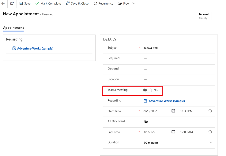Open the Start Time calendar picker
This screenshot has height=156, width=226.
click(x=173, y=111)
